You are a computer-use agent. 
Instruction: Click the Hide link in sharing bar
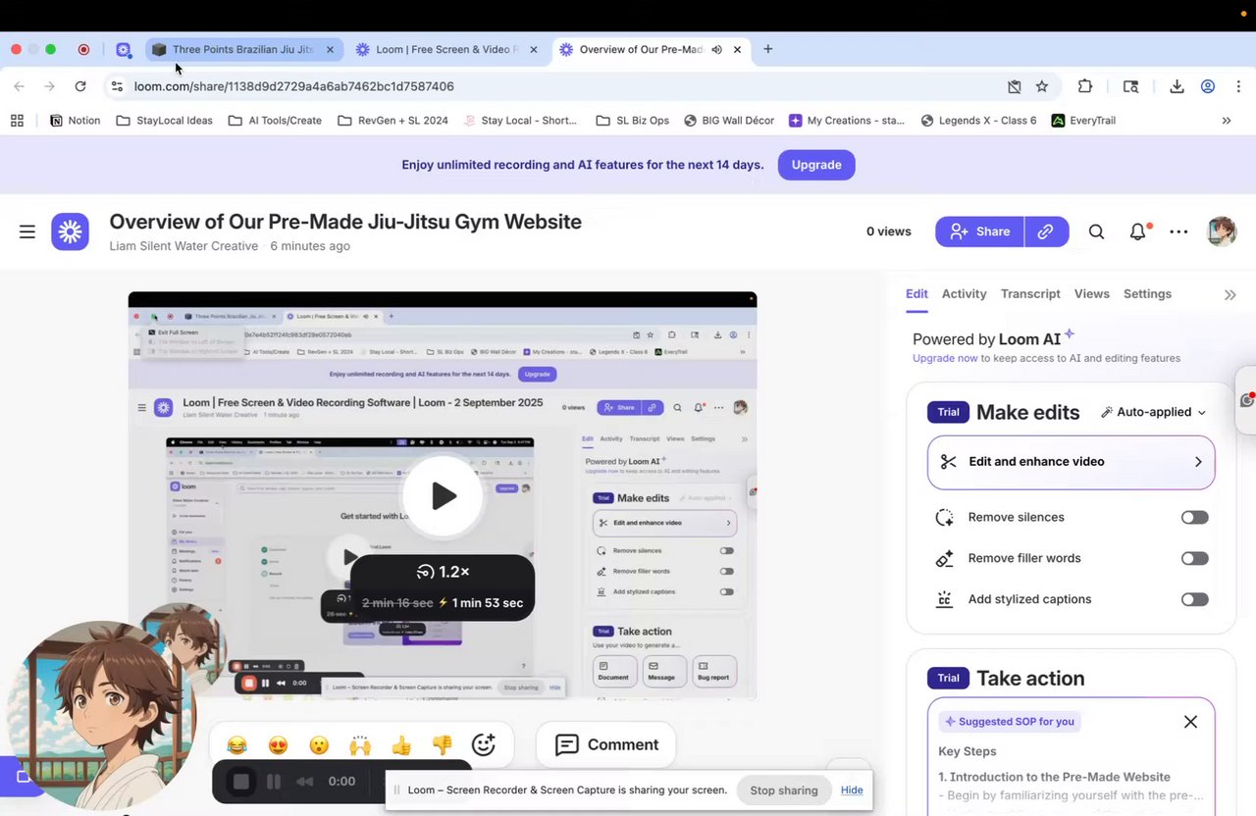(852, 790)
